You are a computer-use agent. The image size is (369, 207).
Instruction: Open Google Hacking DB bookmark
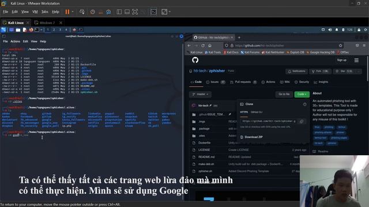[320, 52]
